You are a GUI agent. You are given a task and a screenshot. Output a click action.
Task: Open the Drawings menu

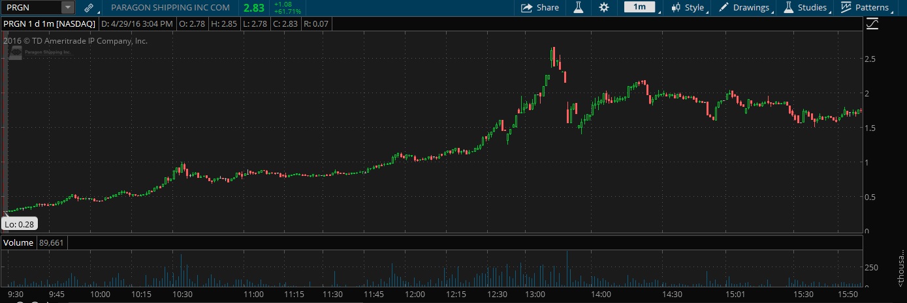click(x=744, y=8)
